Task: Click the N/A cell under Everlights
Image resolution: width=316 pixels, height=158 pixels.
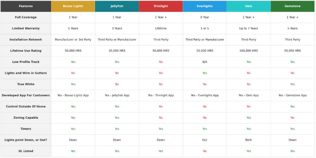Action: [x=205, y=62]
